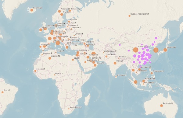Click the Iceland:26 map marker
The height and width of the screenshot is (118, 183).
(x=32, y=10)
